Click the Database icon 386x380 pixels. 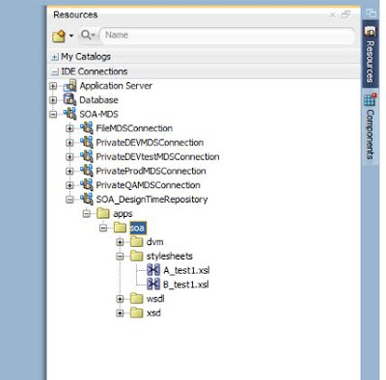pos(69,99)
